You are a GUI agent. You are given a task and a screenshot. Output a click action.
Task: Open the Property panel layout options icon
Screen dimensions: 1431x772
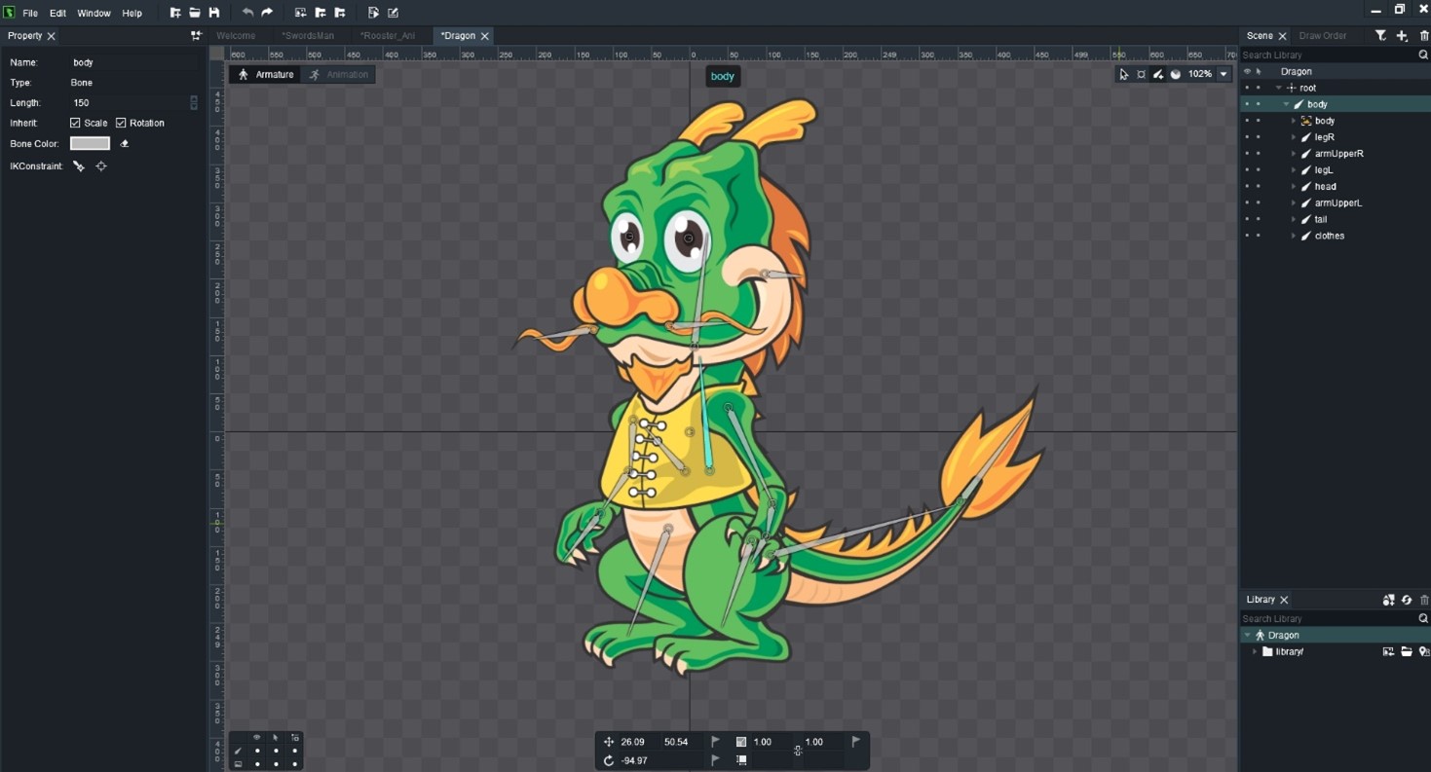[x=196, y=35]
